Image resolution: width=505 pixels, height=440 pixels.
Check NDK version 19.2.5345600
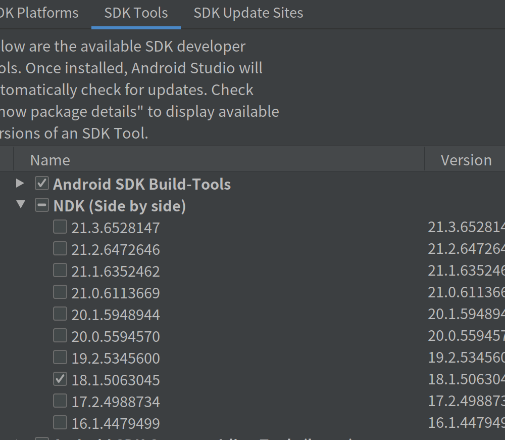(x=60, y=357)
